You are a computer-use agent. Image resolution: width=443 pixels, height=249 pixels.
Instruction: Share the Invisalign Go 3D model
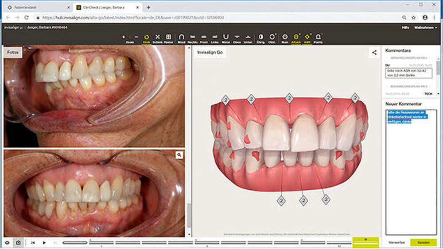coord(374,52)
